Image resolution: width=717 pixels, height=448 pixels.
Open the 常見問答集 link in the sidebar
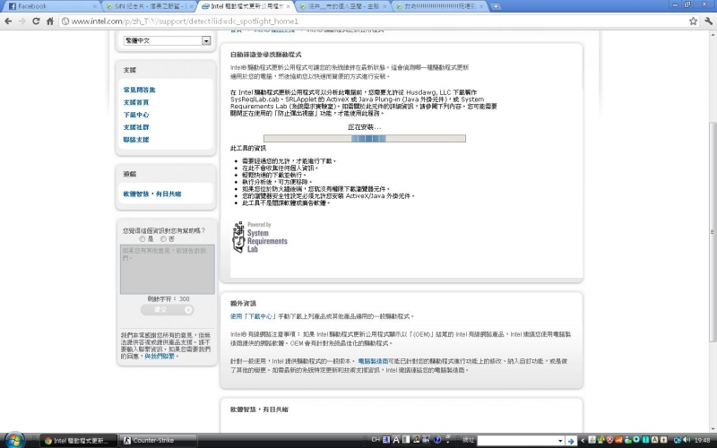139,90
